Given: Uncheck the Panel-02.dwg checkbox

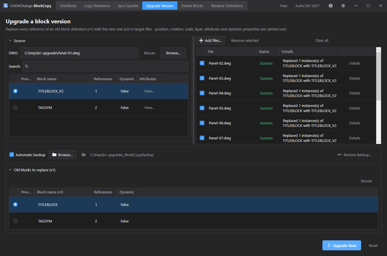Looking at the screenshot, I should pyautogui.click(x=202, y=63).
